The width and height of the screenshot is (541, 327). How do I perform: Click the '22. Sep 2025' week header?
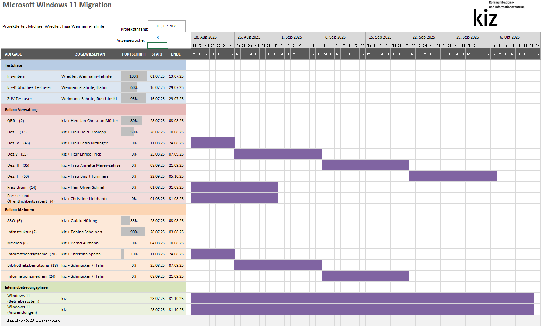[431, 37]
